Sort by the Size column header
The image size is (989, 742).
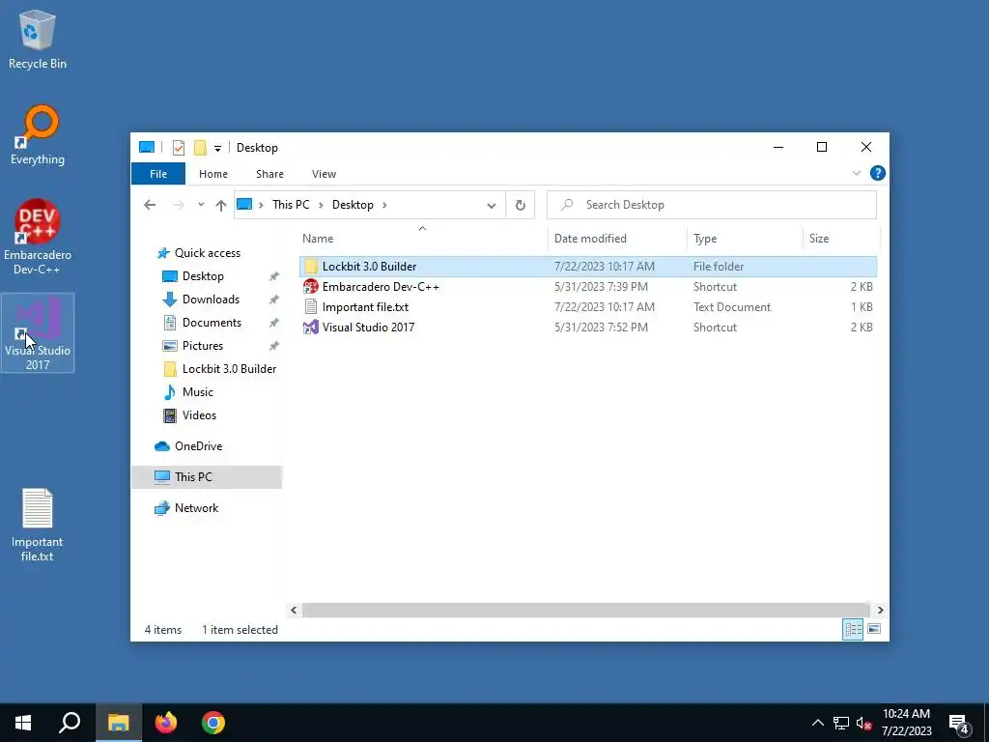click(x=841, y=239)
